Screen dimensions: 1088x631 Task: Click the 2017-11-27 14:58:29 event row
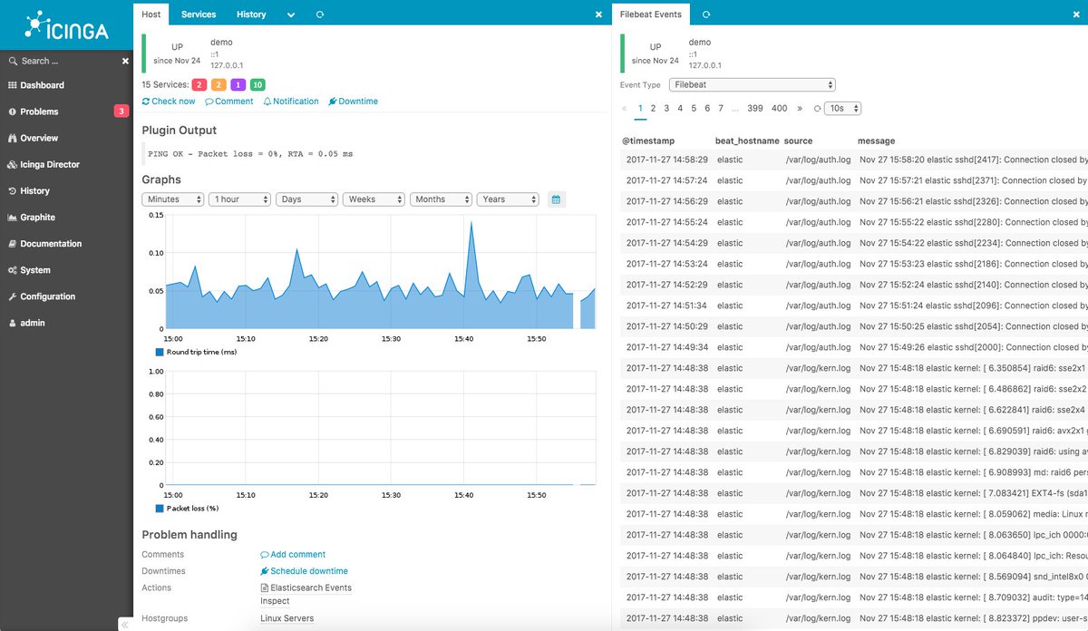(x=855, y=160)
